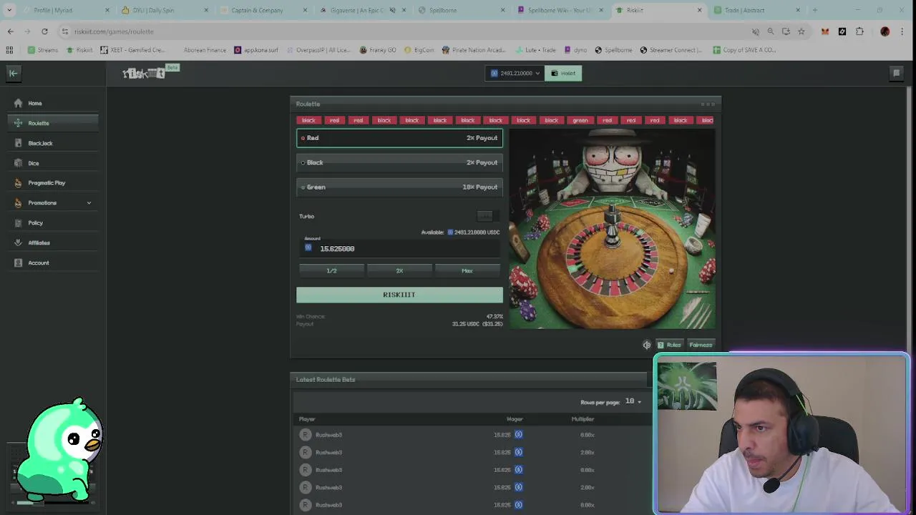The image size is (916, 515).
Task: Click the muted-audio icon on Gigaverse tab
Action: coord(392,10)
